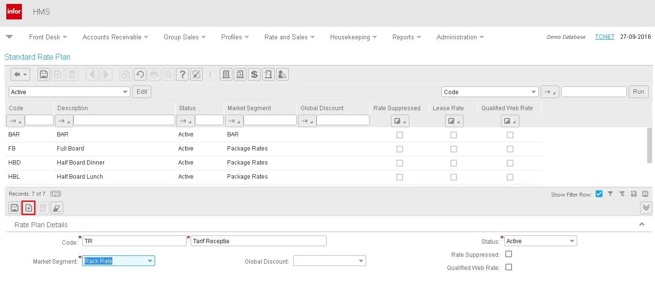Enable Rate Suppressed in Rate Plan Details
This screenshot has width=655, height=285.
tap(509, 254)
